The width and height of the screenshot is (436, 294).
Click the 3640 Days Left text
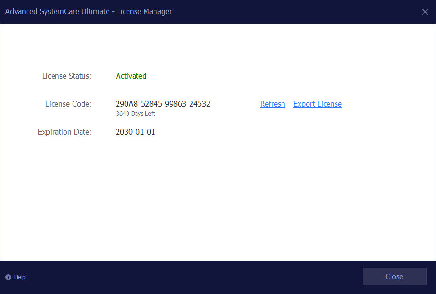[x=136, y=113]
